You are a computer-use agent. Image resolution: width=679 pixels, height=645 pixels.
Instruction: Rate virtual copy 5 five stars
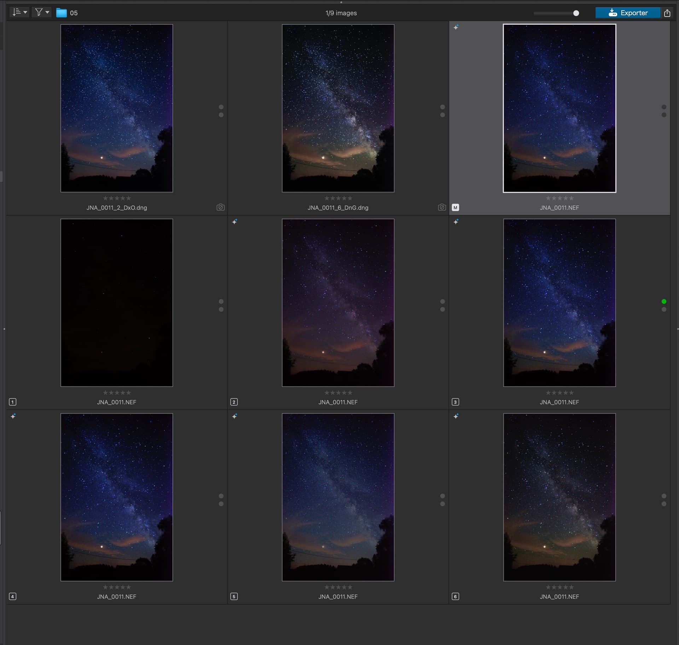point(350,587)
